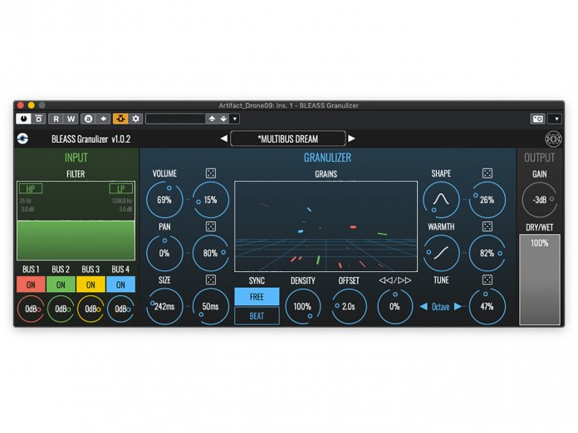The image size is (578, 433).
Task: Click the Warmth randomize dice icon
Action: click(487, 226)
